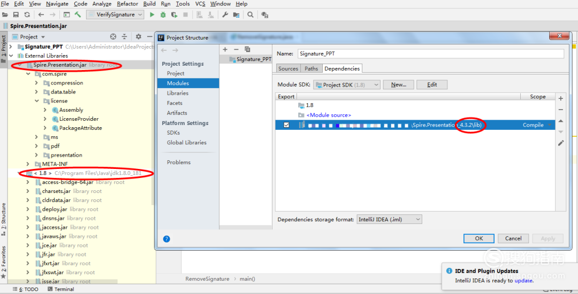Hide the Project tool window

[149, 36]
